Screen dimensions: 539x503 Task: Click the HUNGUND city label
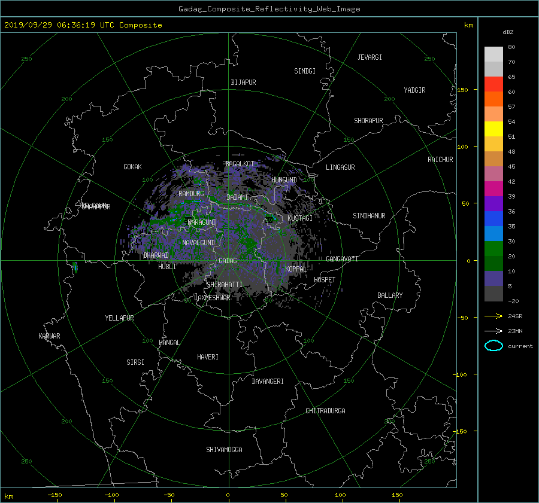coord(284,179)
